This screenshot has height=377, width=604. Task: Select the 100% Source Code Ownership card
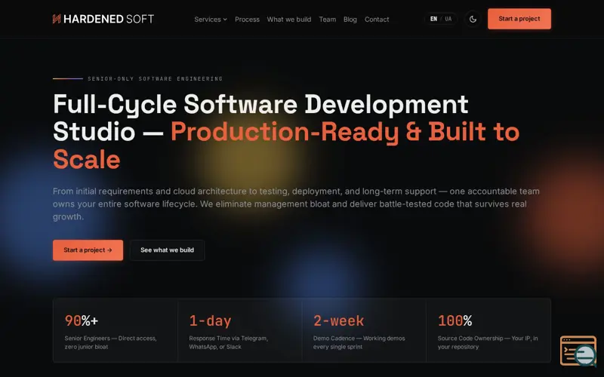coord(488,330)
